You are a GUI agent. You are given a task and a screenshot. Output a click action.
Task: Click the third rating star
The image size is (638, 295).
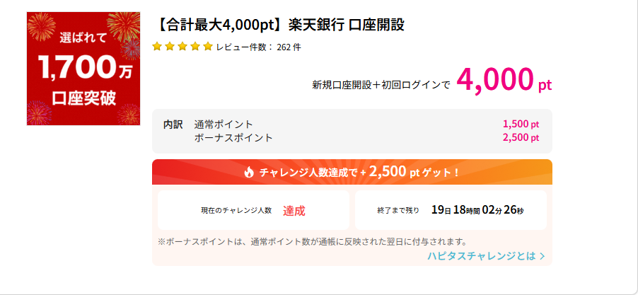click(x=182, y=47)
